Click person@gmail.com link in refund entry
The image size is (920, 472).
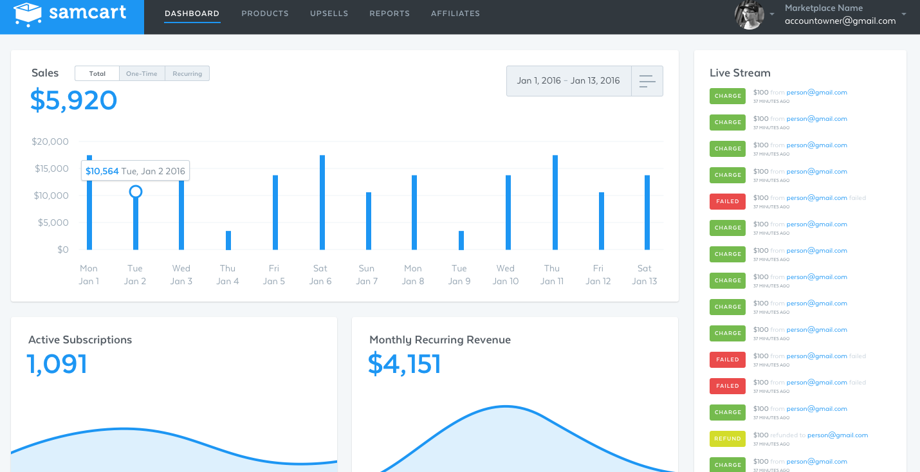(x=838, y=435)
